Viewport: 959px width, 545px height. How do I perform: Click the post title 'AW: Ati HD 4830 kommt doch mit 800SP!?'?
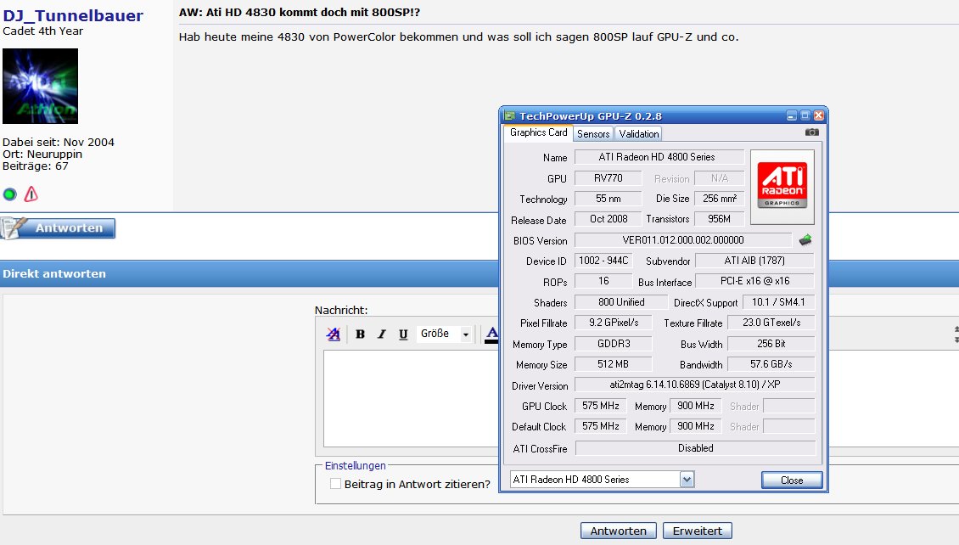pyautogui.click(x=299, y=12)
